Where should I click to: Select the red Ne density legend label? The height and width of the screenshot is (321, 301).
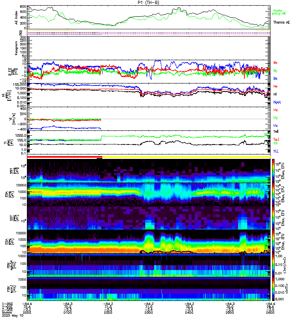(x=275, y=86)
